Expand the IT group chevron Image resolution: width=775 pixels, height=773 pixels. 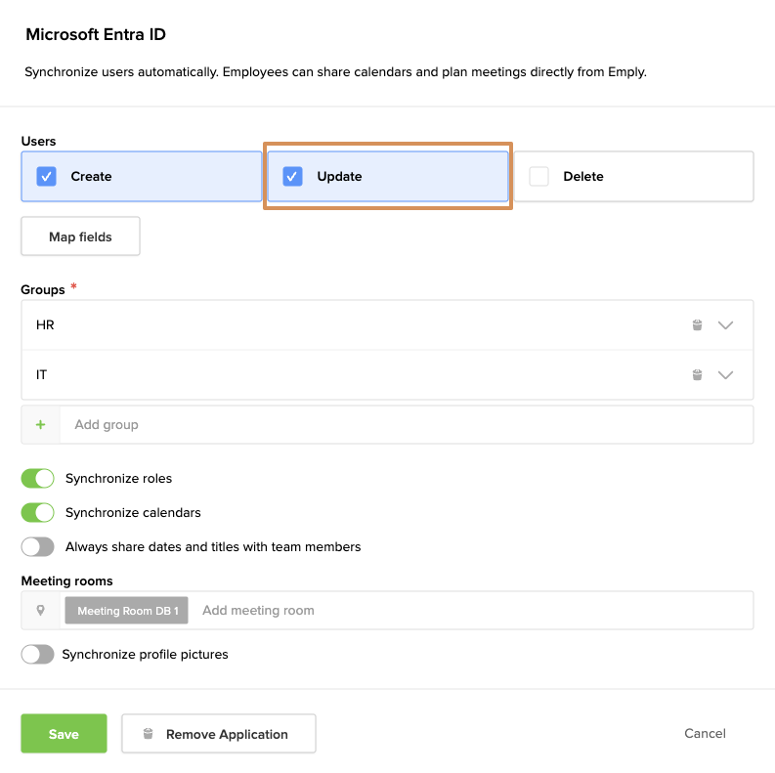pyautogui.click(x=725, y=375)
